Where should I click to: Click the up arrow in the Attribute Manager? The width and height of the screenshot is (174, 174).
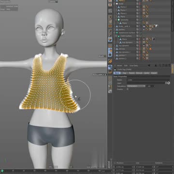pyautogui.click(x=156, y=65)
